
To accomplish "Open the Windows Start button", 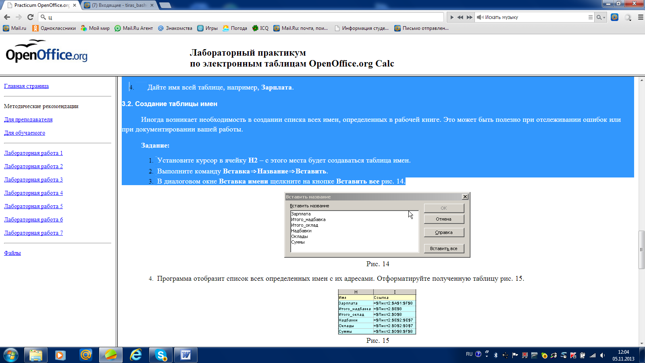I will coord(11,355).
